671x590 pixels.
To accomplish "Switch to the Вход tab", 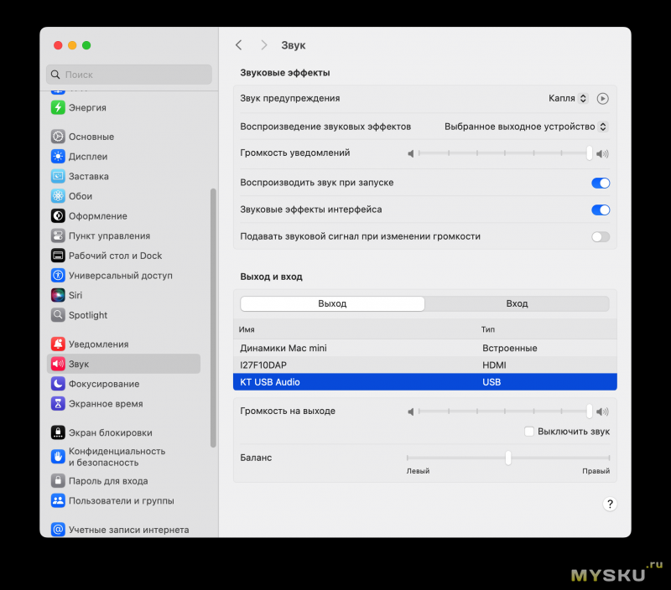I will 517,303.
